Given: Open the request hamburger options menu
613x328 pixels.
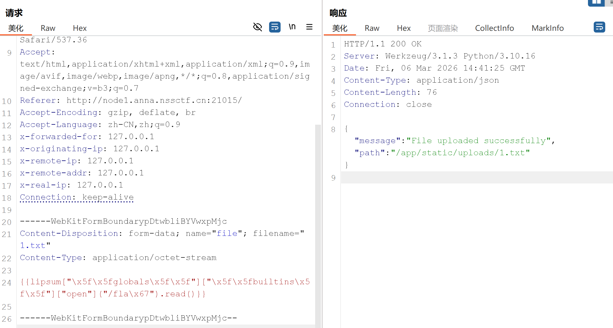Looking at the screenshot, I should [x=309, y=27].
